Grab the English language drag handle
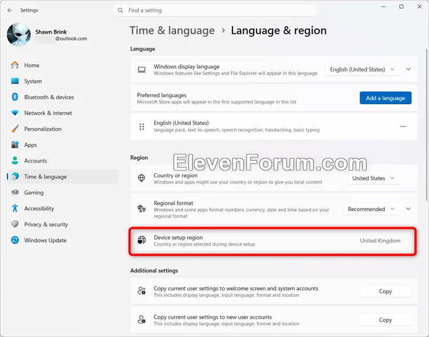Image resolution: width=429 pixels, height=337 pixels. click(142, 126)
